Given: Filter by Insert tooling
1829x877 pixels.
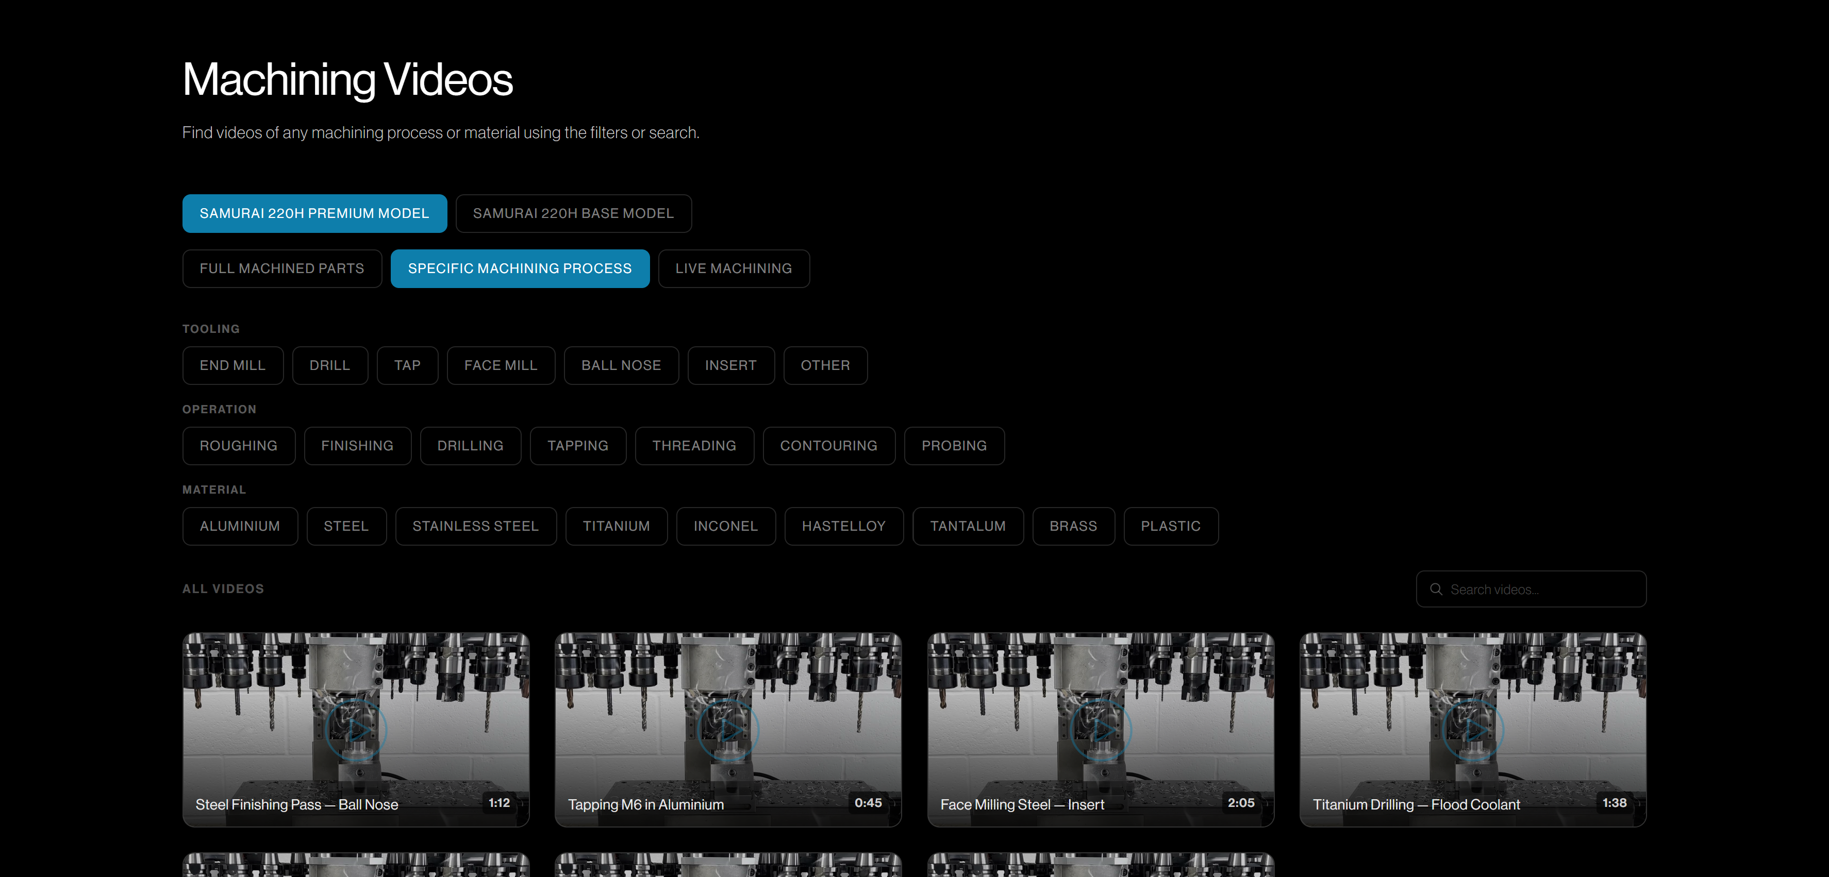Looking at the screenshot, I should pos(731,365).
